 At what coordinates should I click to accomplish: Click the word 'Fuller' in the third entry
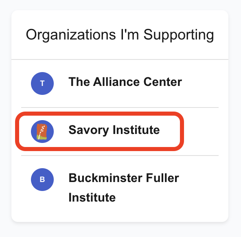point(162,178)
